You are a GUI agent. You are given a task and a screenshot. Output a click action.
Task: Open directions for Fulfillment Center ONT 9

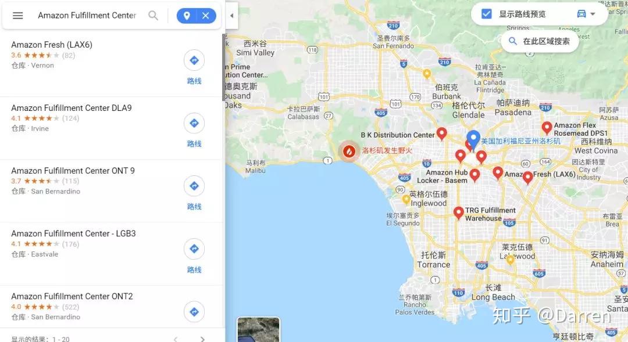tap(194, 186)
